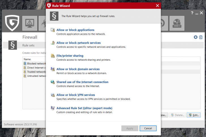The height and width of the screenshot is (137, 206).
Task: Click the Direct Internet row icon
Action: 25,68
